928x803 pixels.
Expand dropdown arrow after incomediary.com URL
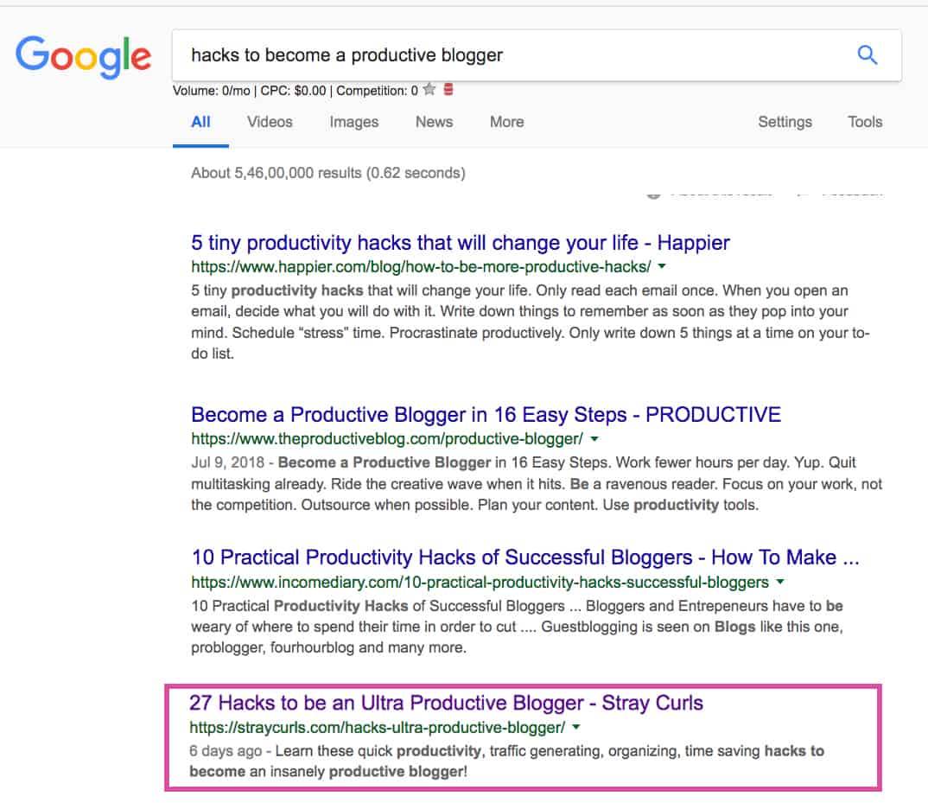pos(780,582)
